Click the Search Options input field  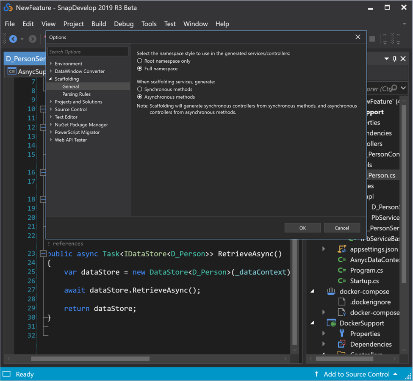tap(88, 52)
